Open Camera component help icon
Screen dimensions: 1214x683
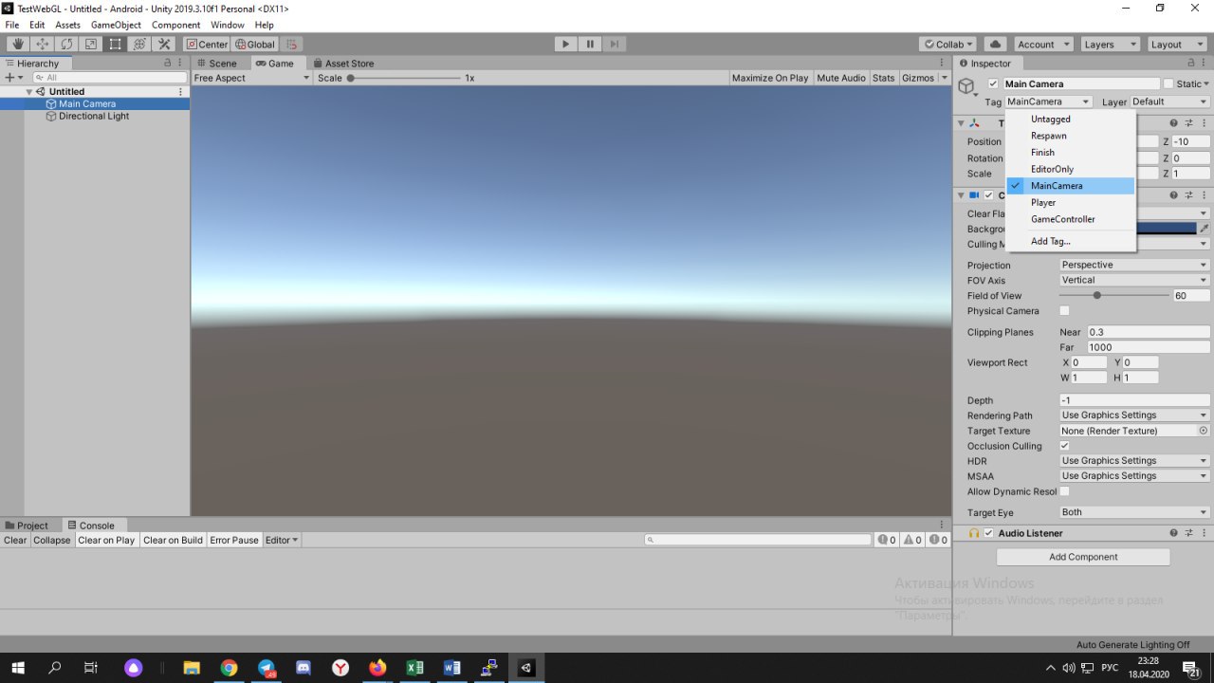[1173, 195]
